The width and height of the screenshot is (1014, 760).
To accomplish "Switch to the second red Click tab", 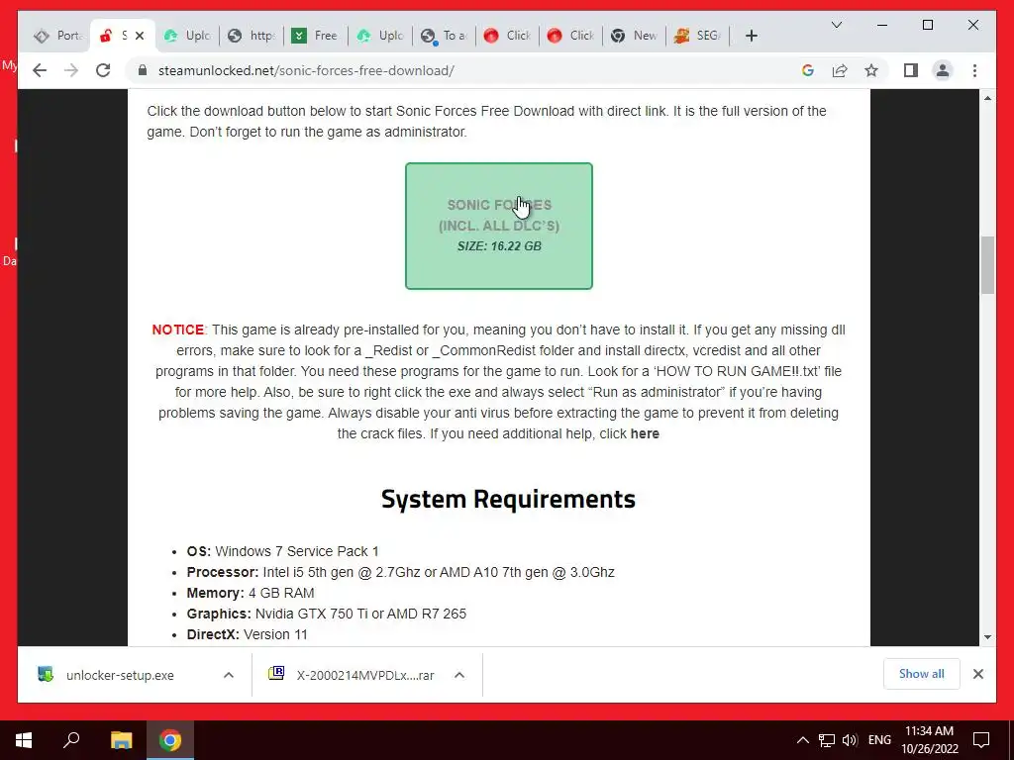I will (x=571, y=36).
